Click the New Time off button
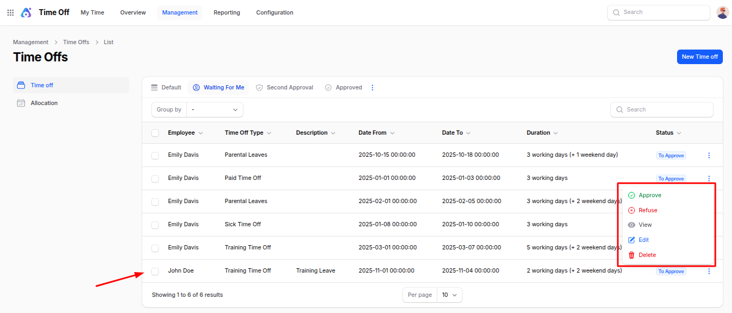 (699, 57)
